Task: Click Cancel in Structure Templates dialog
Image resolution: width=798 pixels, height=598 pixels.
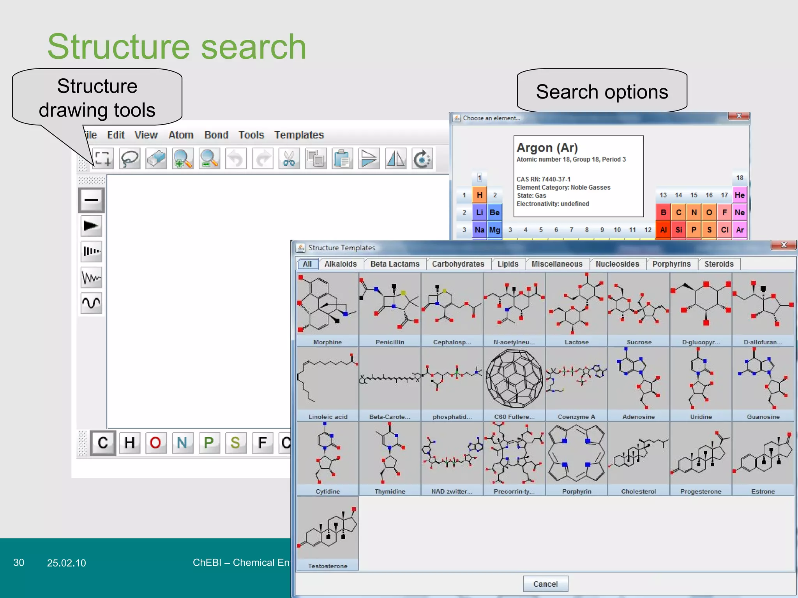Action: (x=546, y=584)
